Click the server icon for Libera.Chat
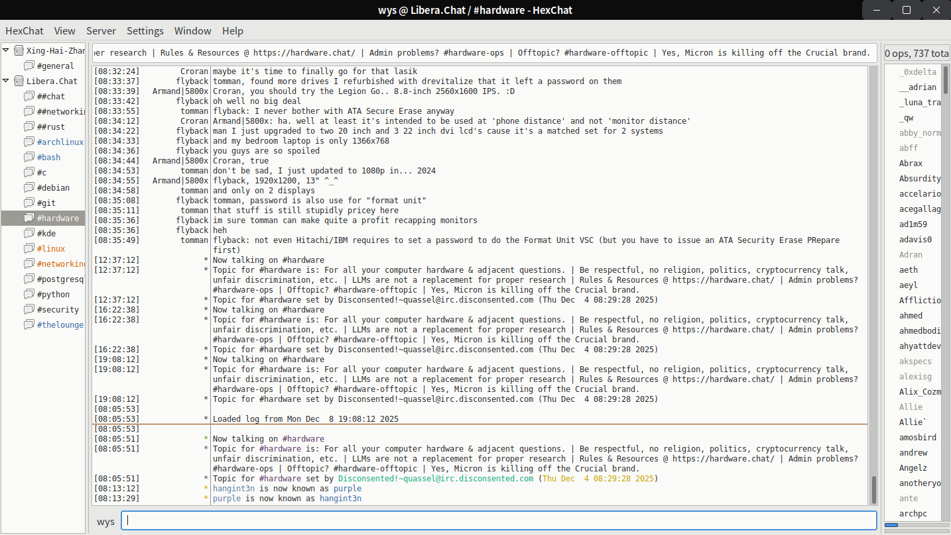This screenshot has height=535, width=951. pyautogui.click(x=19, y=81)
